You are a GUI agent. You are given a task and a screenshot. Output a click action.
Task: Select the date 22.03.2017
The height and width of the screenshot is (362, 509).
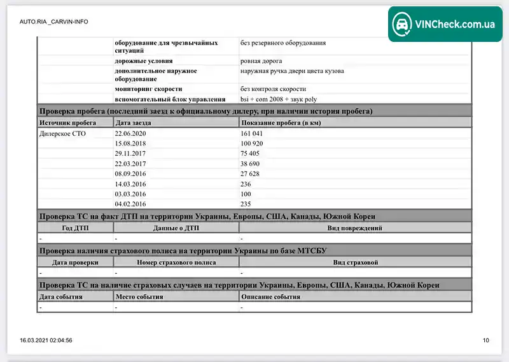[130, 164]
